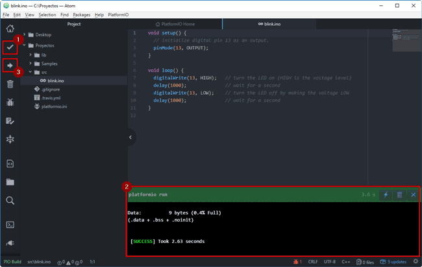Click the Project panel header

(74, 24)
